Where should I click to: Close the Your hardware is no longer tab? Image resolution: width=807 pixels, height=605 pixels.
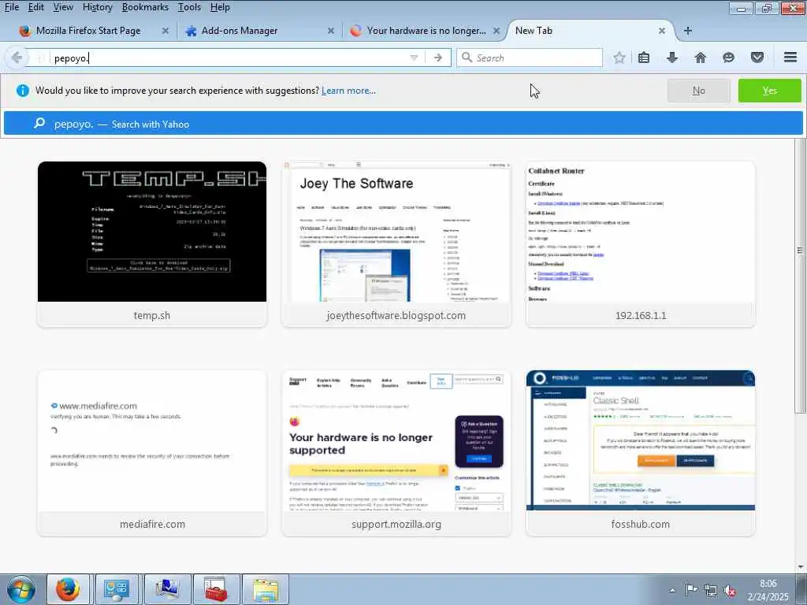click(x=496, y=31)
